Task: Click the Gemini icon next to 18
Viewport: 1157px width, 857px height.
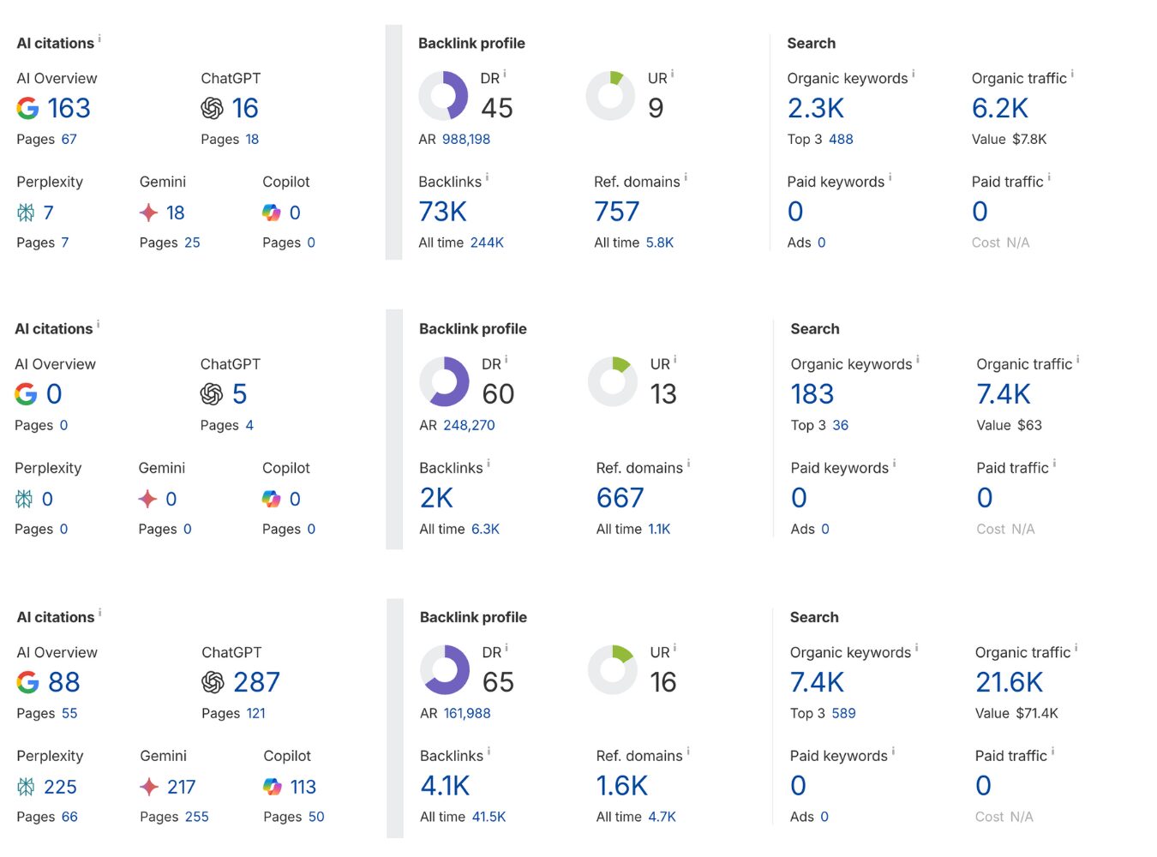Action: (x=148, y=213)
